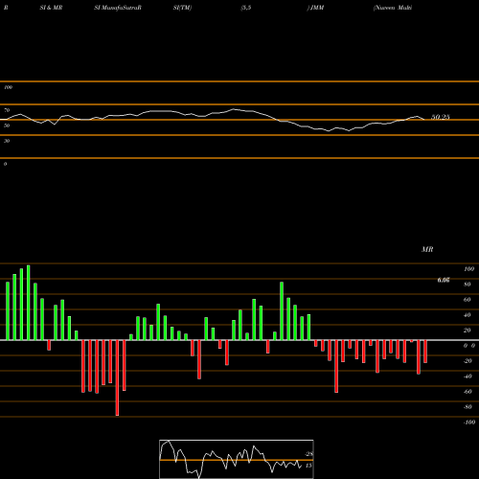Click the MR axis label 60

click(468, 300)
